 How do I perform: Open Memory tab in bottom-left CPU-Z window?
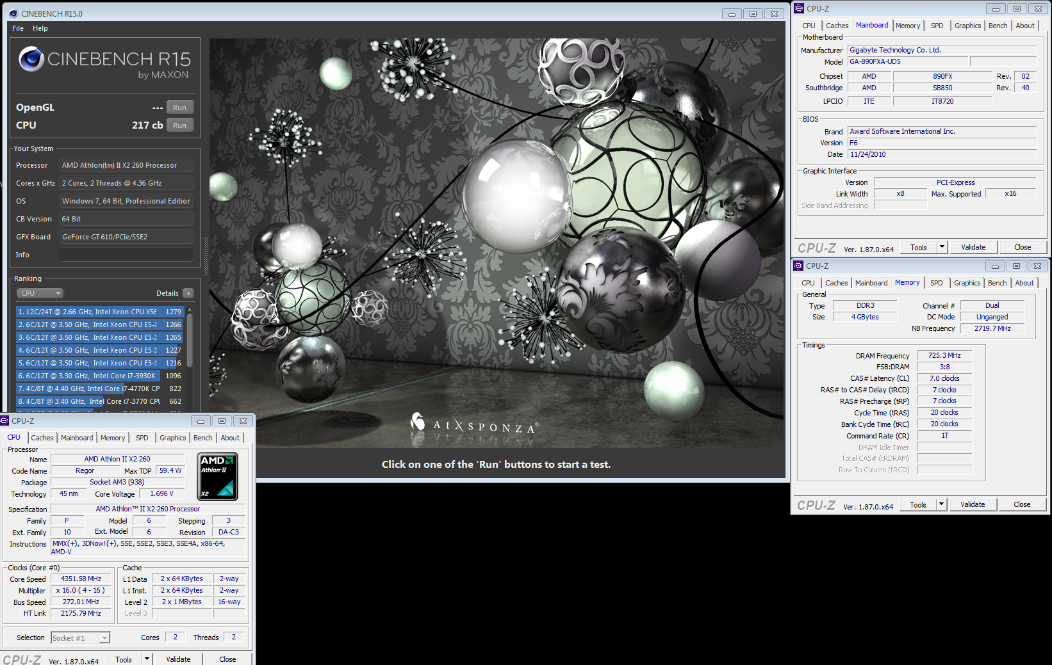[113, 438]
